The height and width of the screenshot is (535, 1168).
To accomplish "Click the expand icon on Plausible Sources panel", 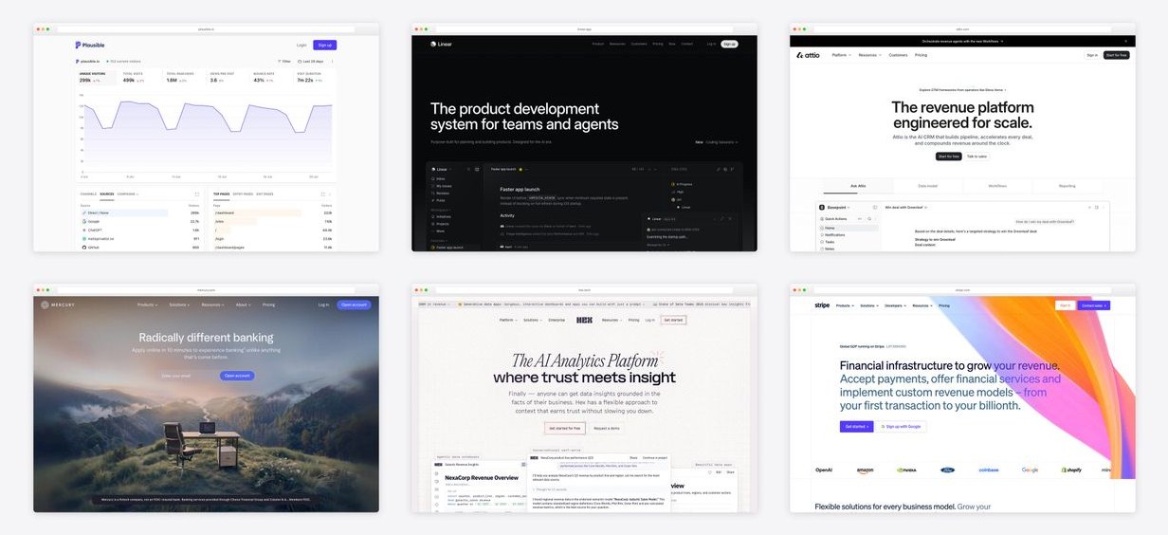I will [197, 194].
